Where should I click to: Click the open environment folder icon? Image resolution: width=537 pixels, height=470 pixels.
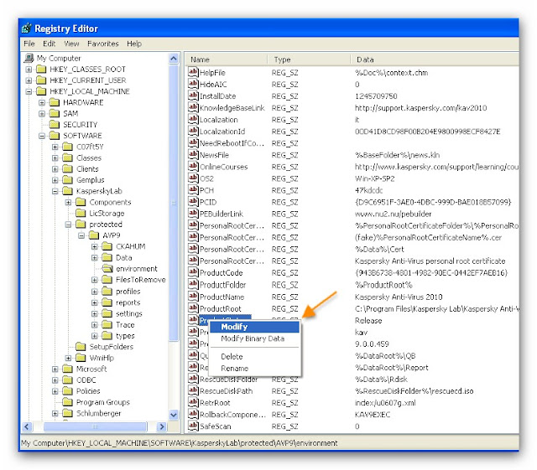(x=107, y=269)
